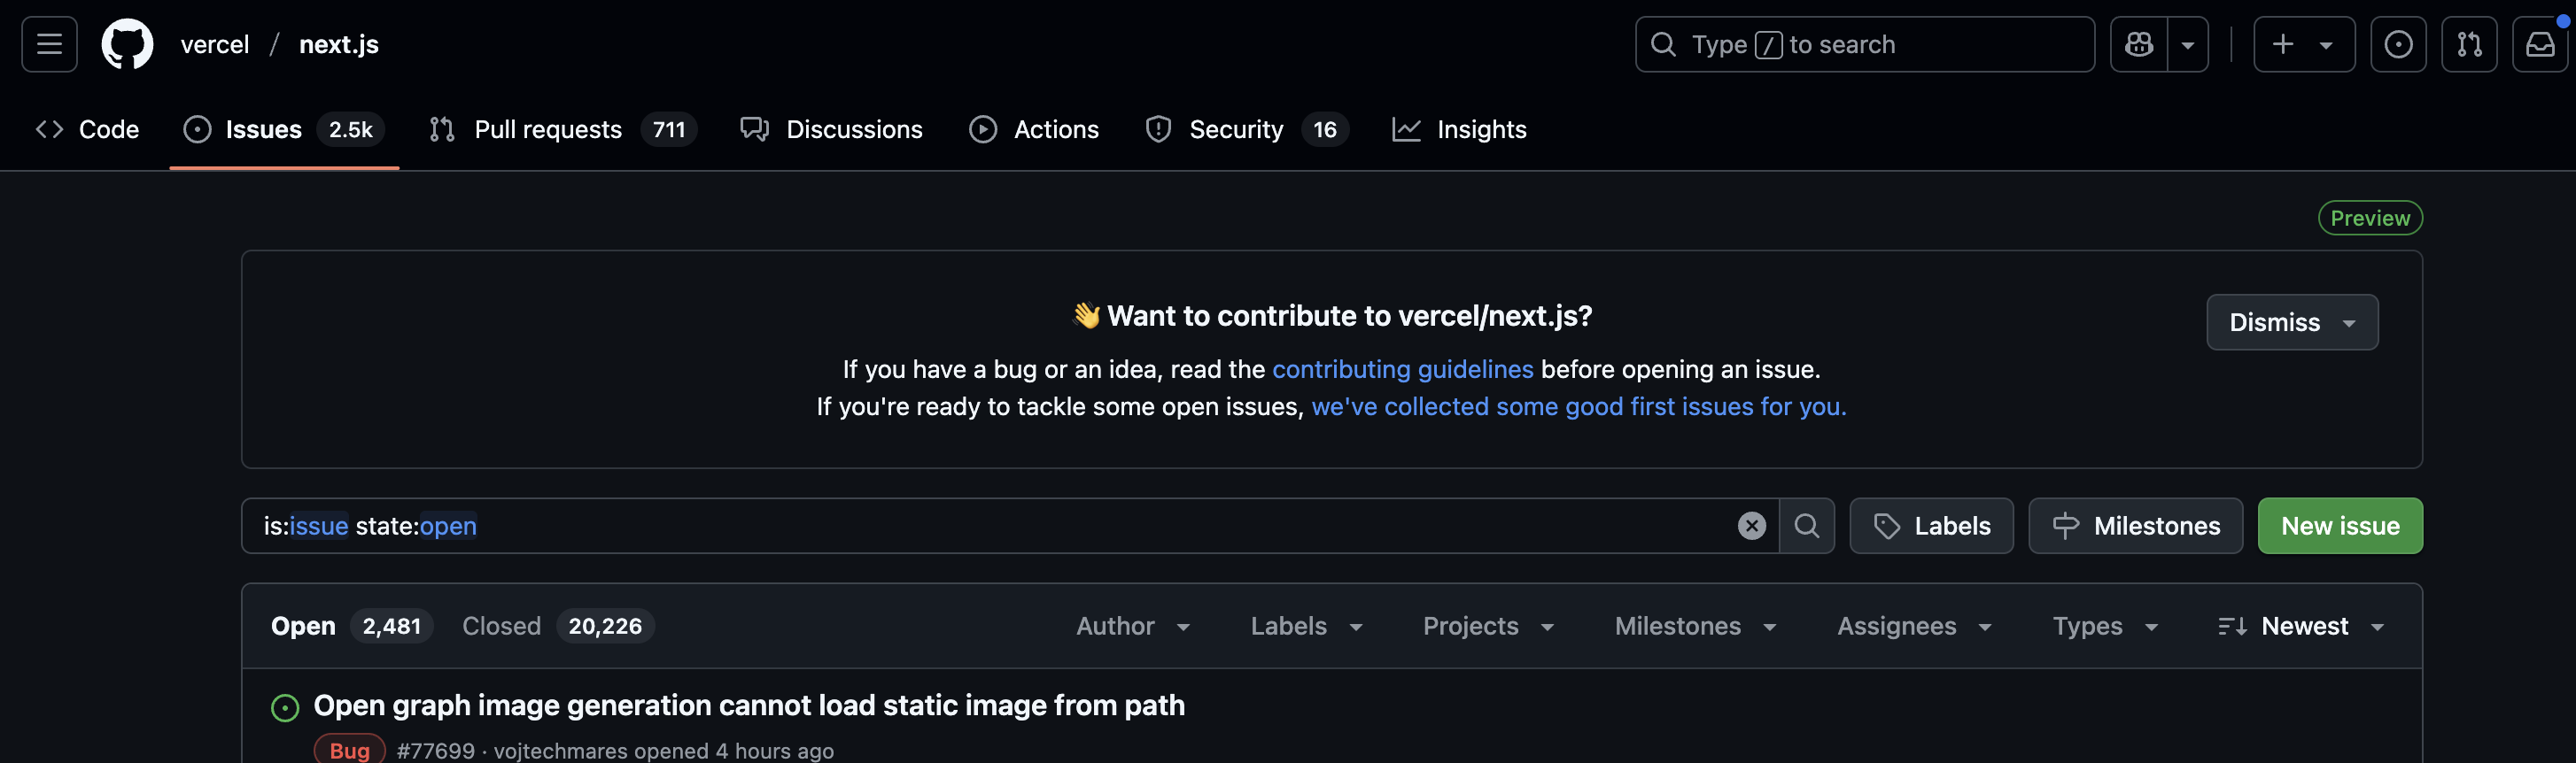Click the search field in the header
The width and height of the screenshot is (2576, 763).
(1865, 44)
